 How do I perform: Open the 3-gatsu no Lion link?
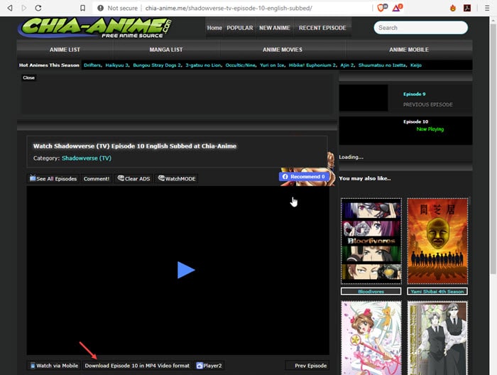[203, 65]
